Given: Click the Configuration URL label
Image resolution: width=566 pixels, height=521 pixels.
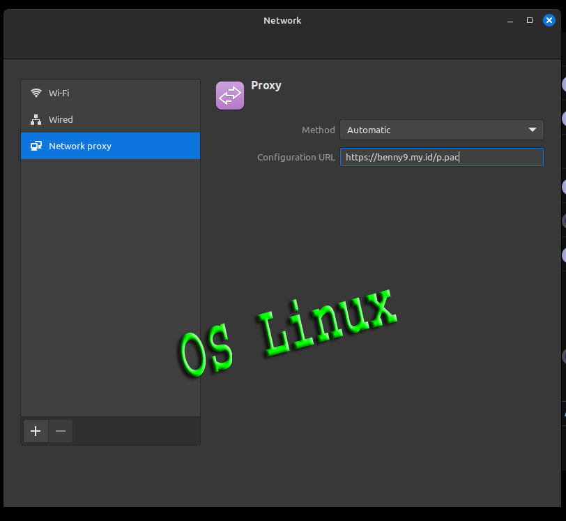Looking at the screenshot, I should [x=296, y=157].
